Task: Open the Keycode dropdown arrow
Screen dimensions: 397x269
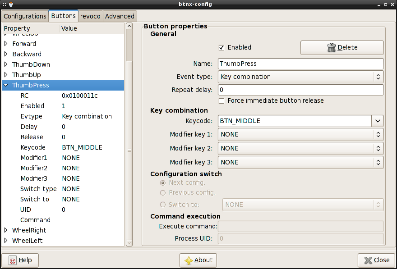Action: click(x=378, y=121)
